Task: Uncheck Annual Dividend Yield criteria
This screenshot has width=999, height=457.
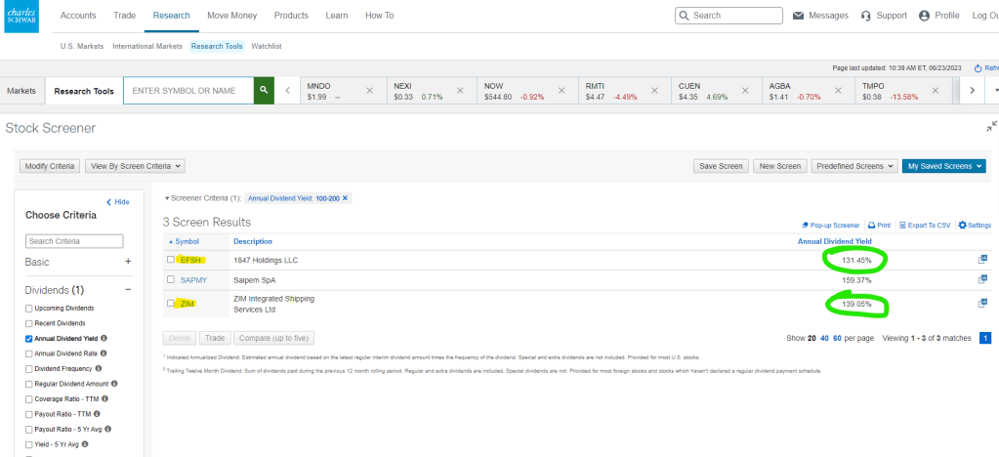Action: tap(29, 339)
